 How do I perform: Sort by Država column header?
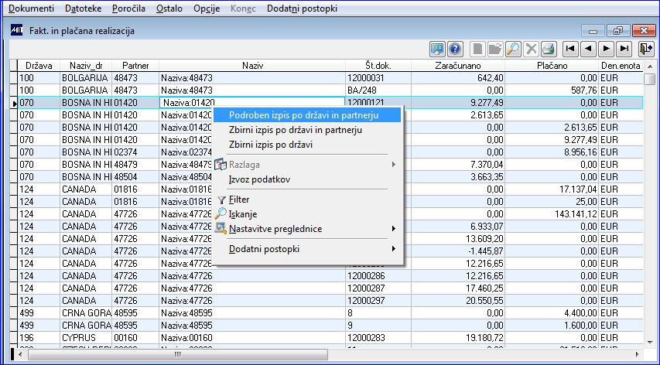pos(39,66)
